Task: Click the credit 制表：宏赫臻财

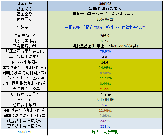Action: (x=105, y=132)
